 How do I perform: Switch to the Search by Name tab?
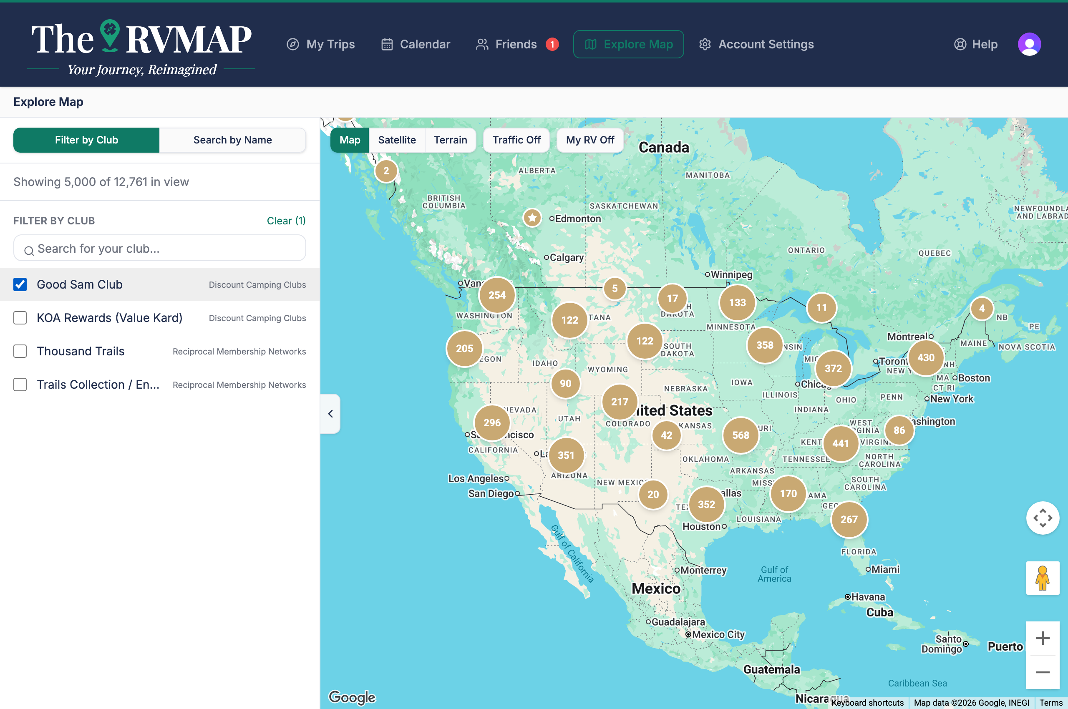(232, 140)
